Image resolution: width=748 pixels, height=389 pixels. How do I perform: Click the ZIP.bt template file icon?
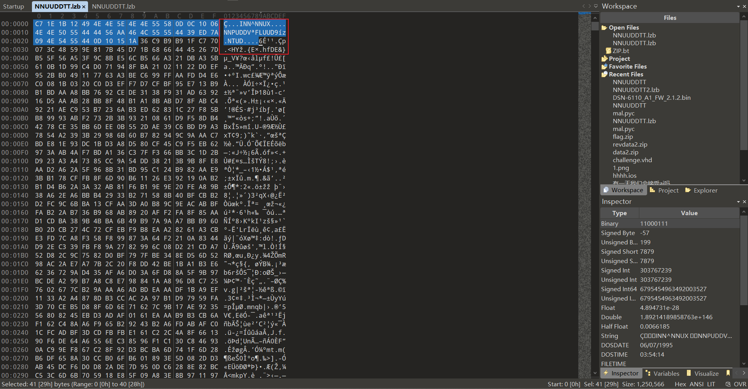(608, 51)
